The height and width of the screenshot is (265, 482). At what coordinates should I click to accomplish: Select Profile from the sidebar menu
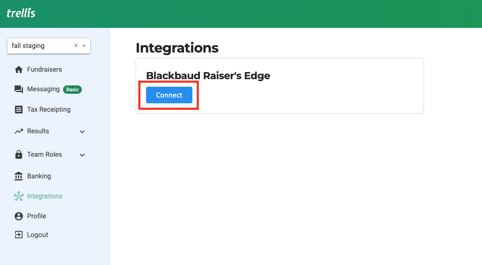37,216
